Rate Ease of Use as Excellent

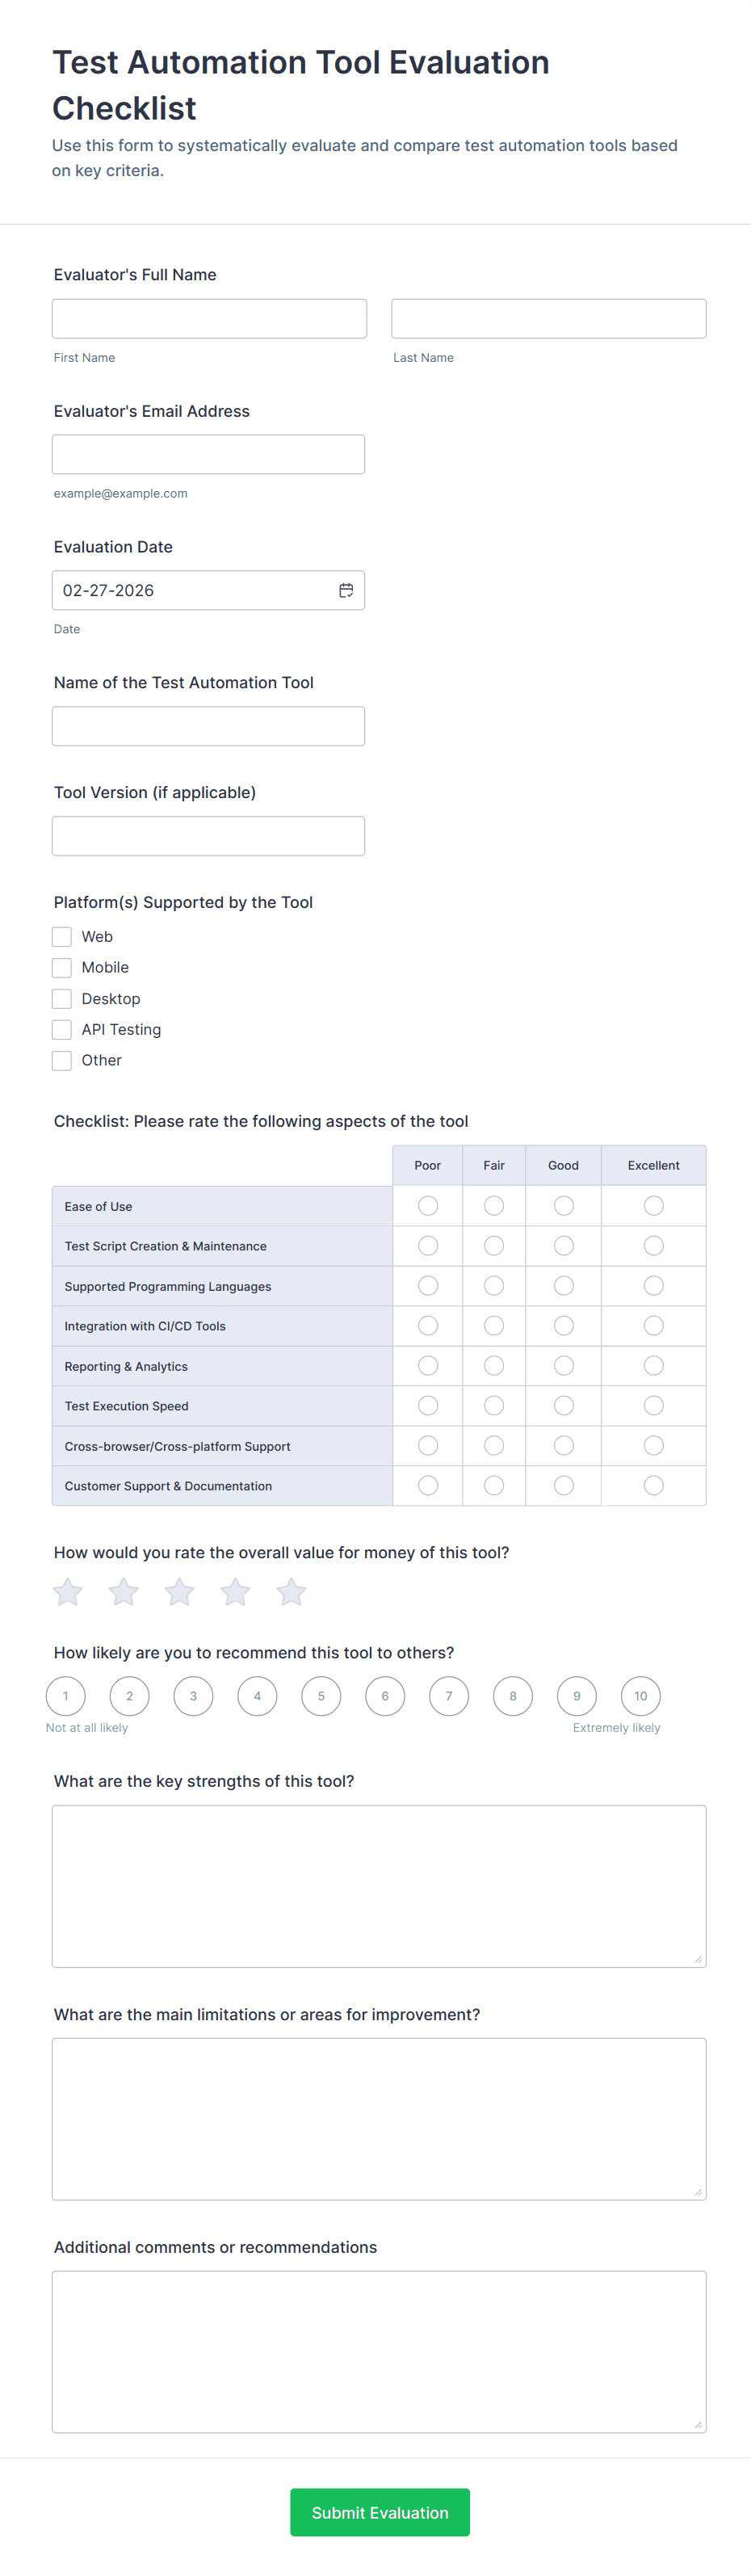(653, 1206)
